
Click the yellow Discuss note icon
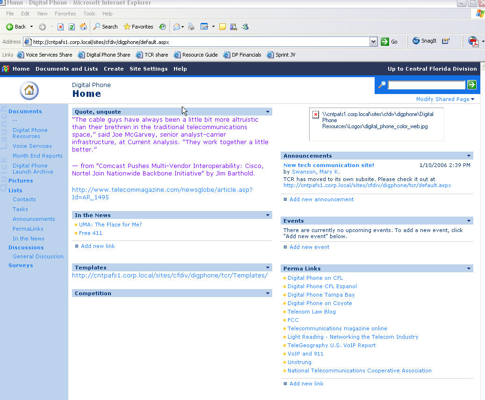point(223,27)
